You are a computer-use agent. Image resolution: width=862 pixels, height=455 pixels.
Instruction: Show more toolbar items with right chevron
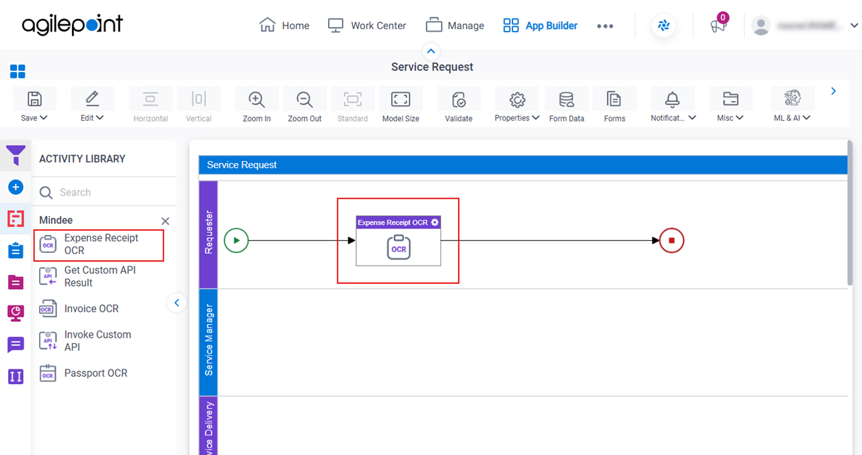(x=834, y=91)
